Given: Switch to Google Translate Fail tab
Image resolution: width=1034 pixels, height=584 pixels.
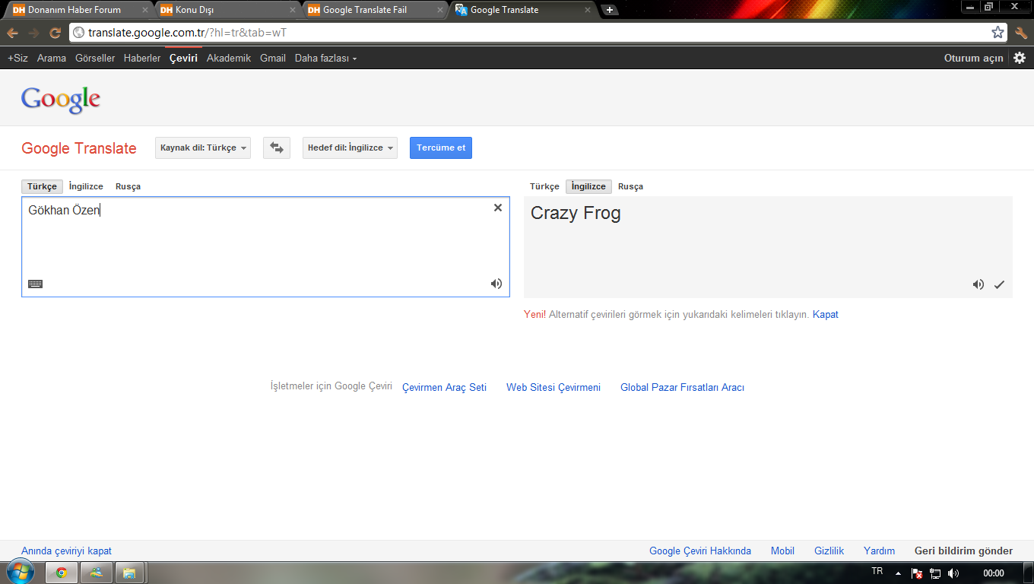Looking at the screenshot, I should (x=374, y=10).
